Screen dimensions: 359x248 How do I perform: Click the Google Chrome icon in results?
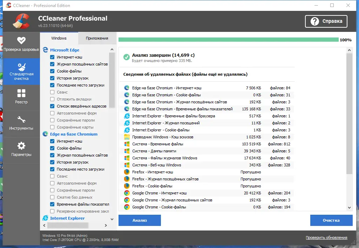click(127, 193)
